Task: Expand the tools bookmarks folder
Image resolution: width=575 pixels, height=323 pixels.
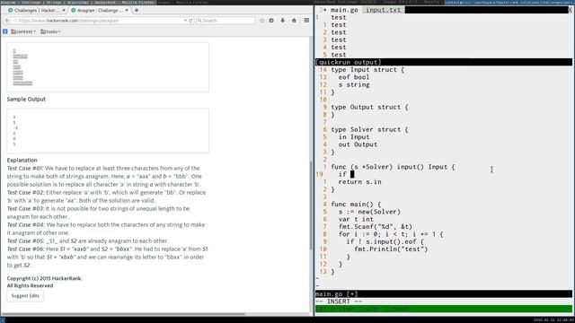Action: [50, 31]
